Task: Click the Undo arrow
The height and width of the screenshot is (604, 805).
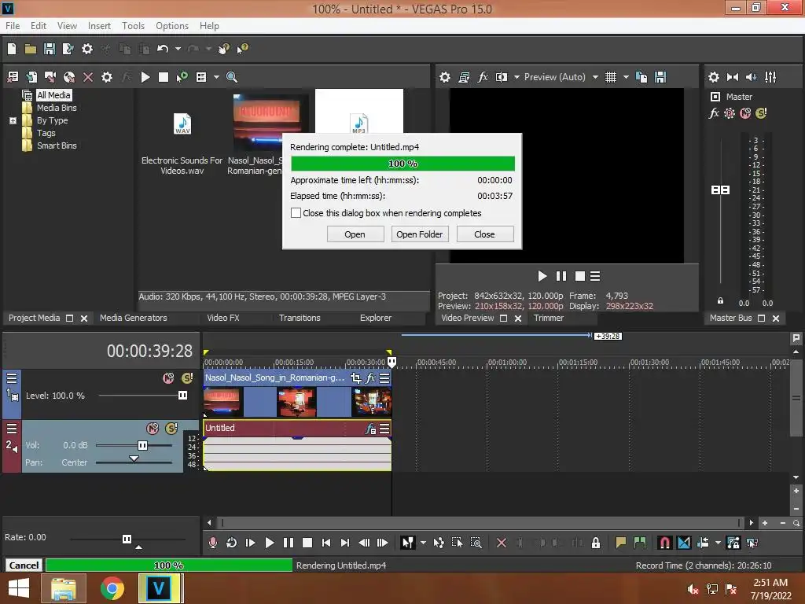Action: pyautogui.click(x=163, y=49)
